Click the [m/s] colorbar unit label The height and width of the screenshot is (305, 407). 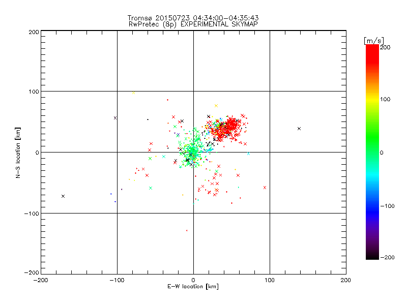pos(374,41)
